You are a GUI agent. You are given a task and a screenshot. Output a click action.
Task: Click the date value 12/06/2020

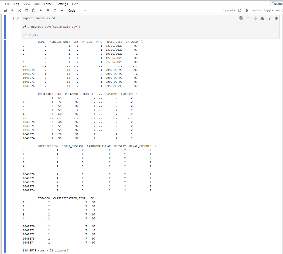tap(114, 58)
